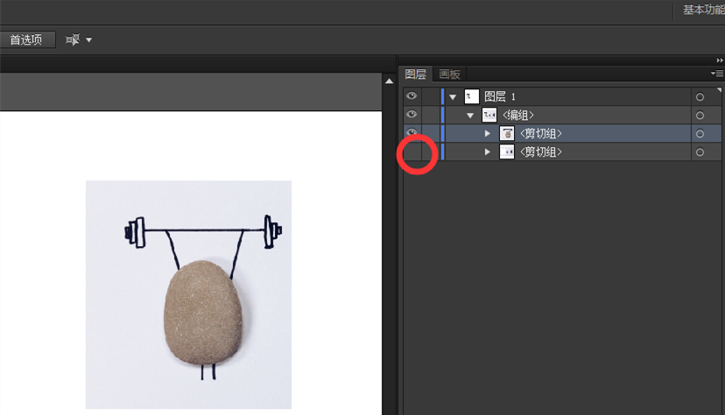725x415 pixels.
Task: Click target circle of the second 剪切组
Action: tap(700, 152)
